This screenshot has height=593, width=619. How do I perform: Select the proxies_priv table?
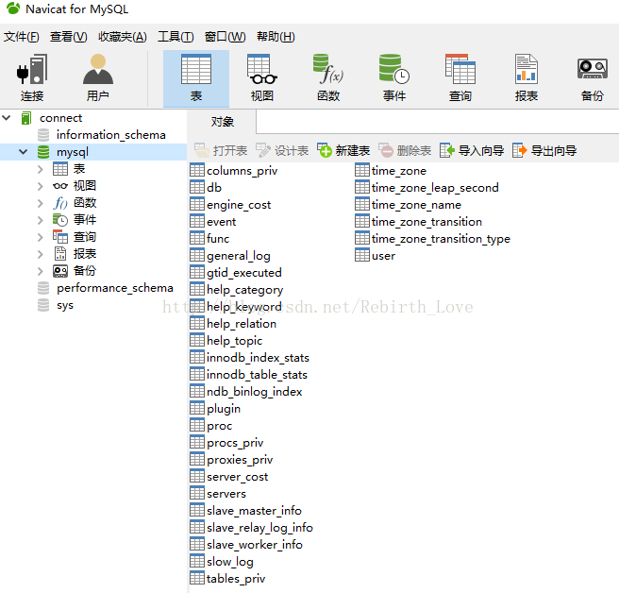click(x=231, y=460)
